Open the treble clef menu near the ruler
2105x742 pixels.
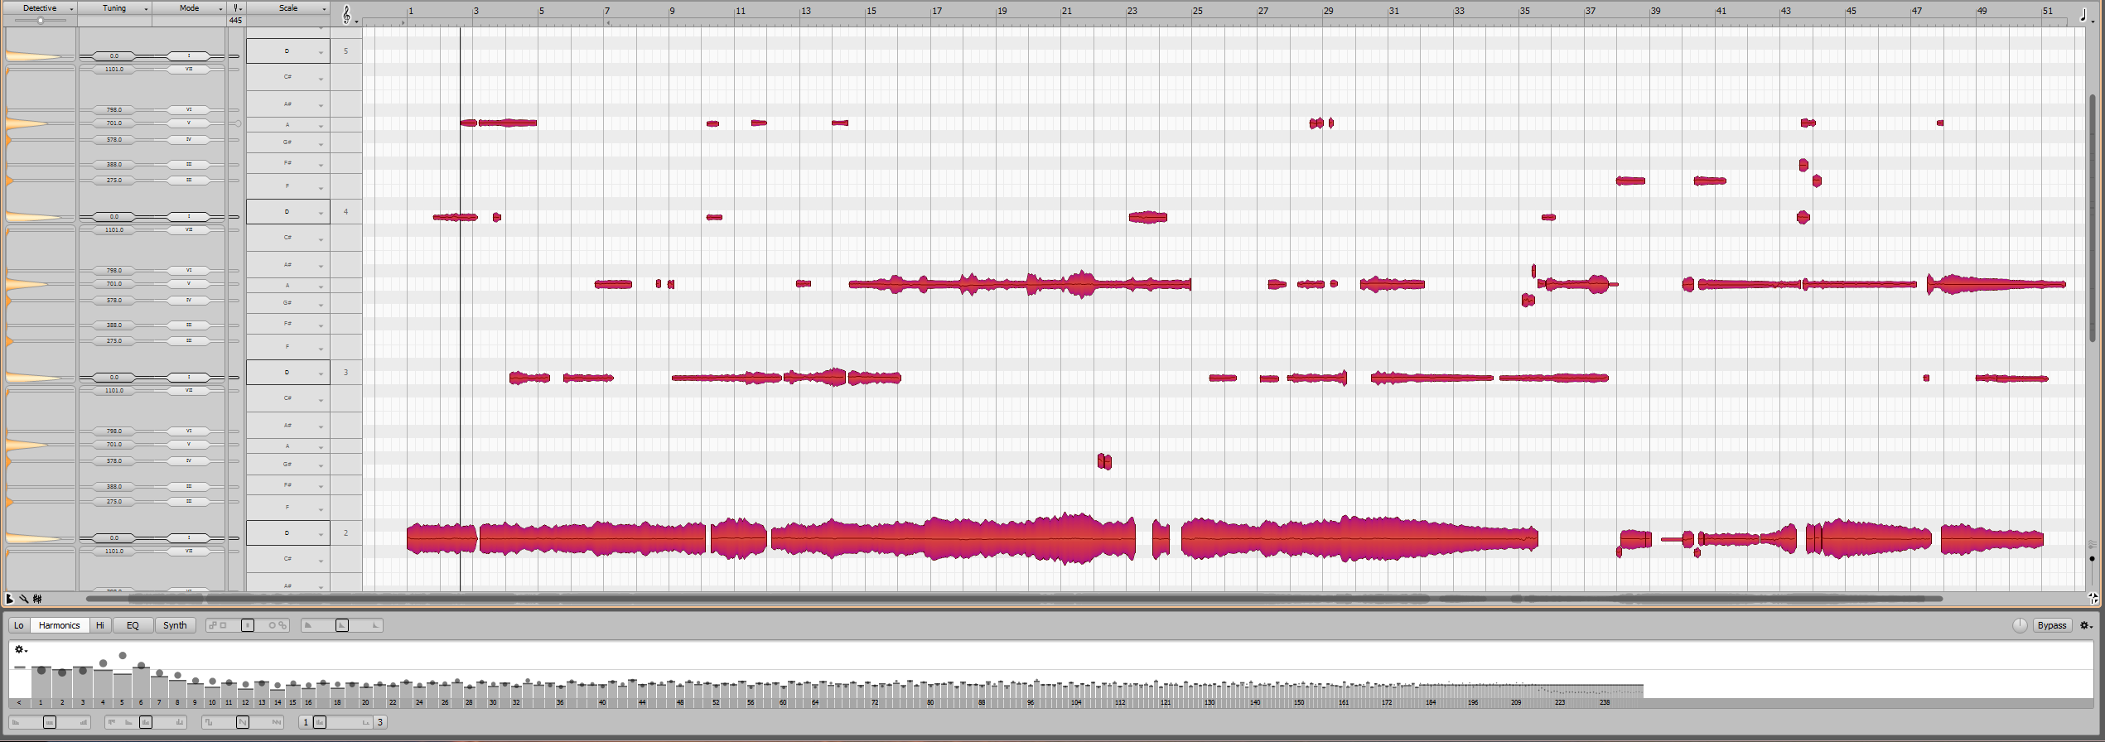[346, 14]
